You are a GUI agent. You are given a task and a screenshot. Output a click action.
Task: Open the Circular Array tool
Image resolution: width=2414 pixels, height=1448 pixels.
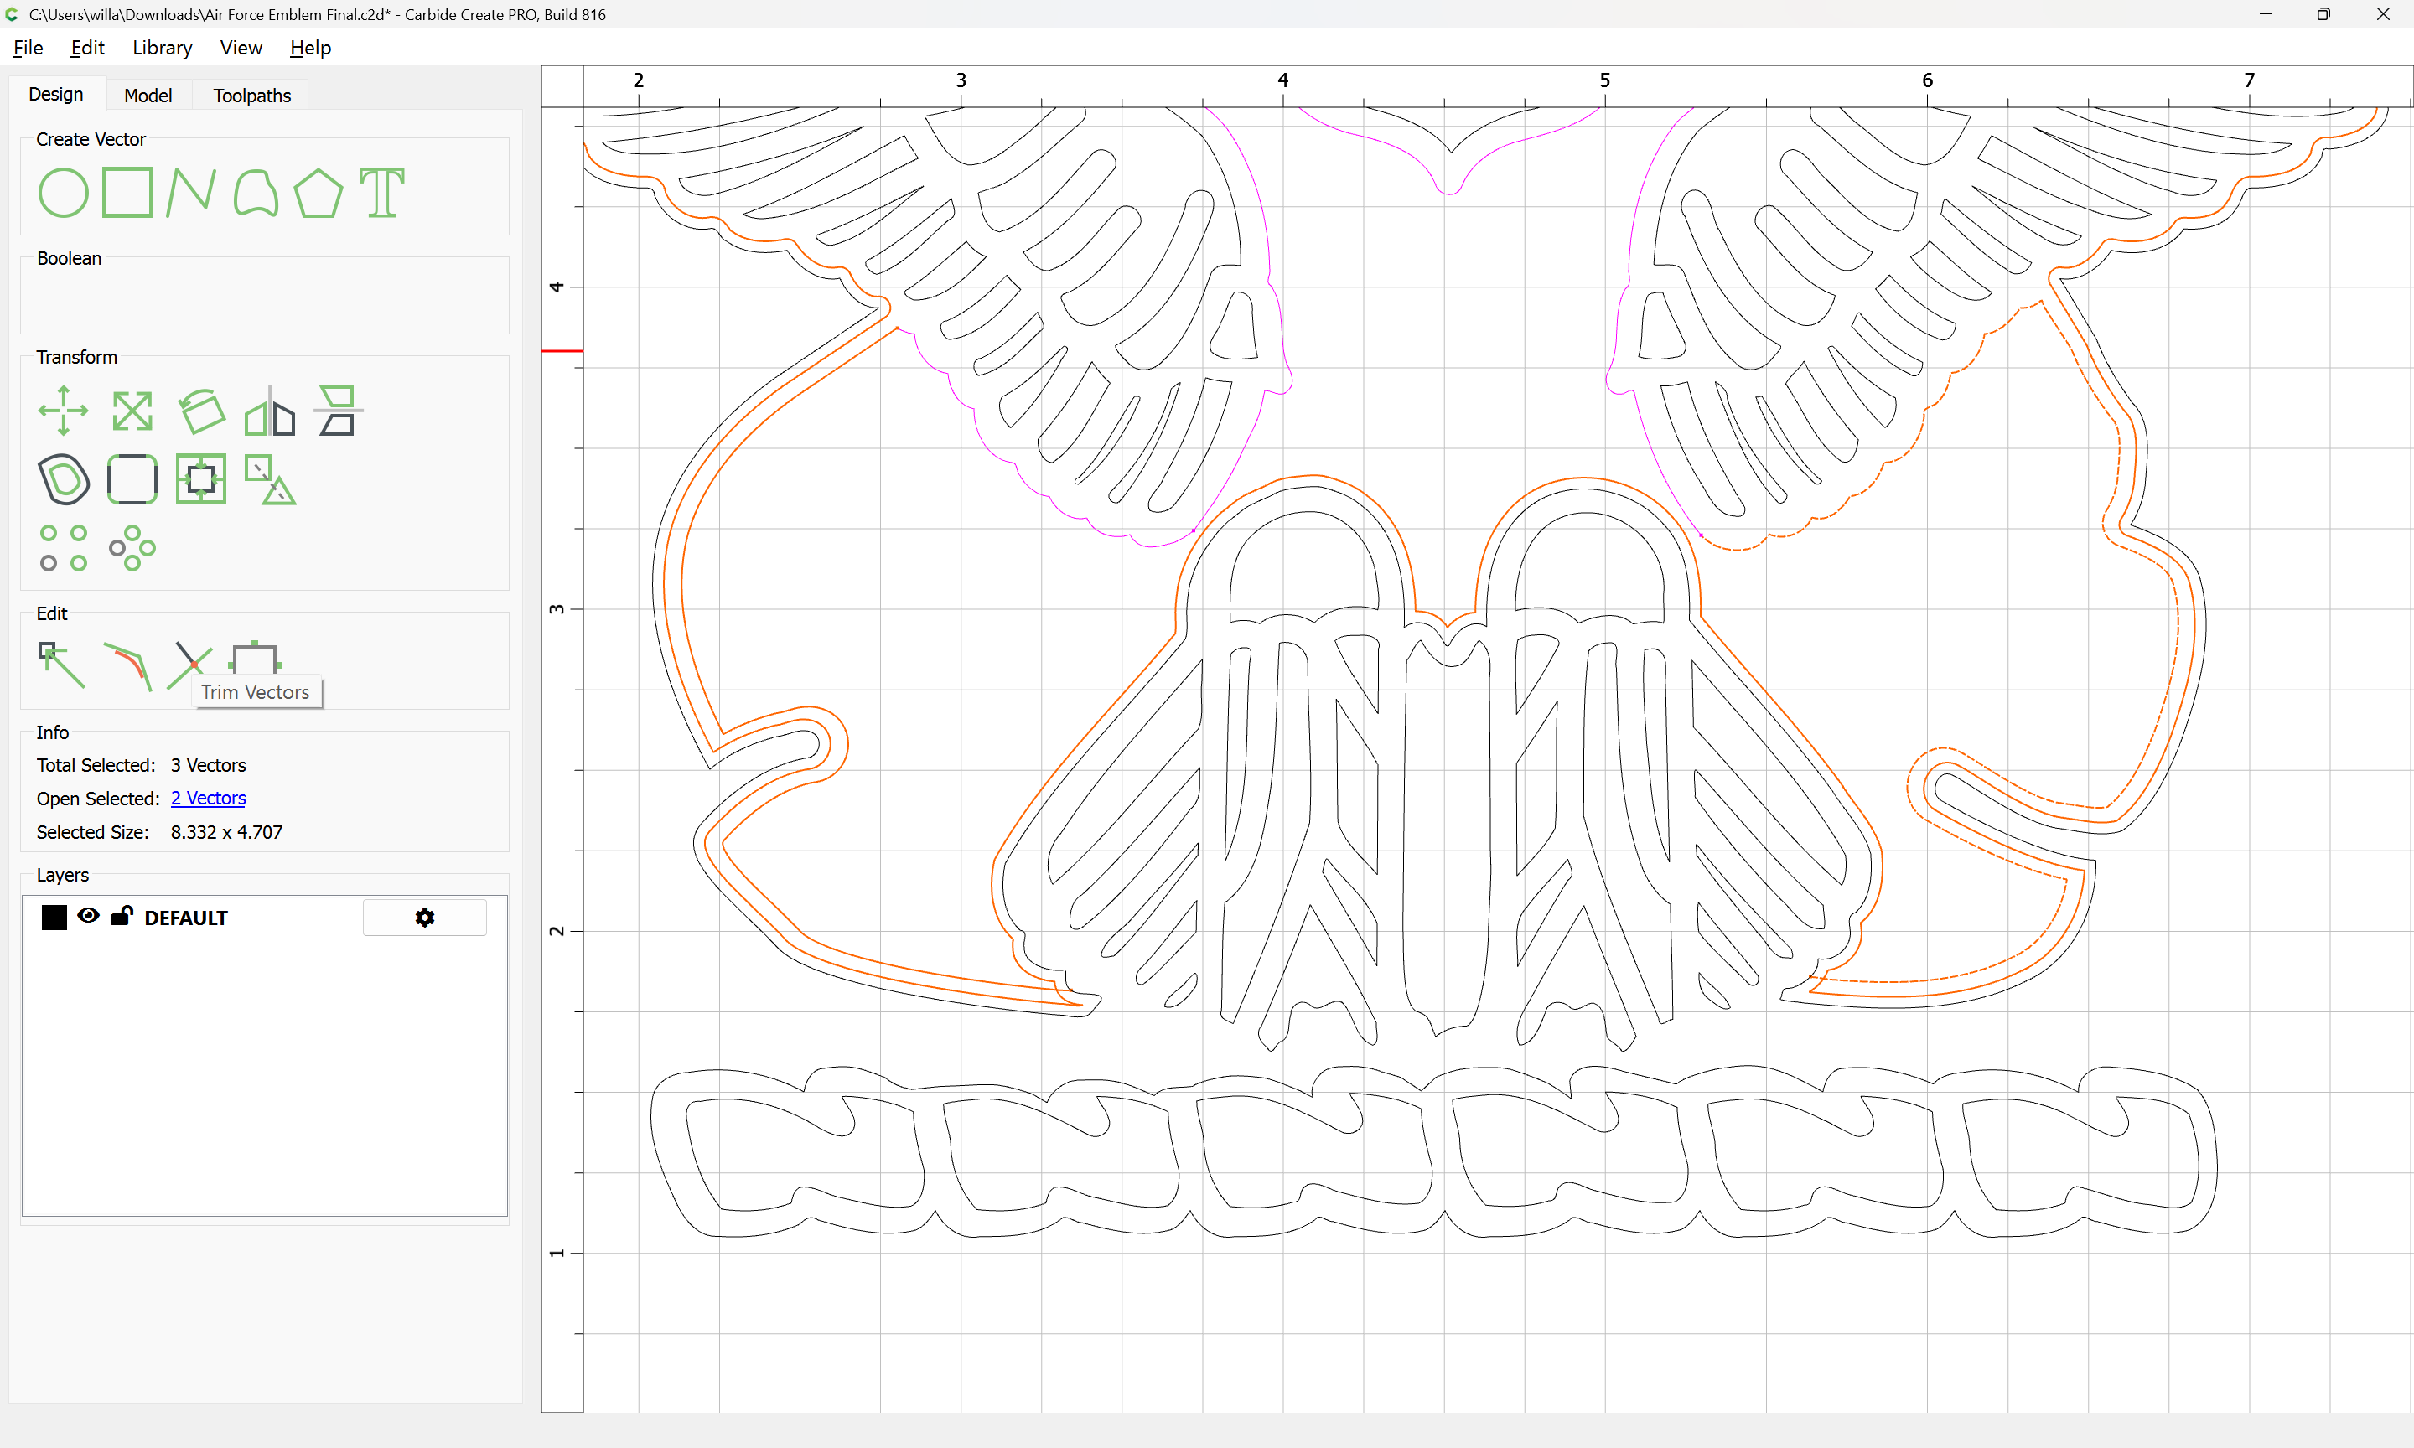click(132, 548)
